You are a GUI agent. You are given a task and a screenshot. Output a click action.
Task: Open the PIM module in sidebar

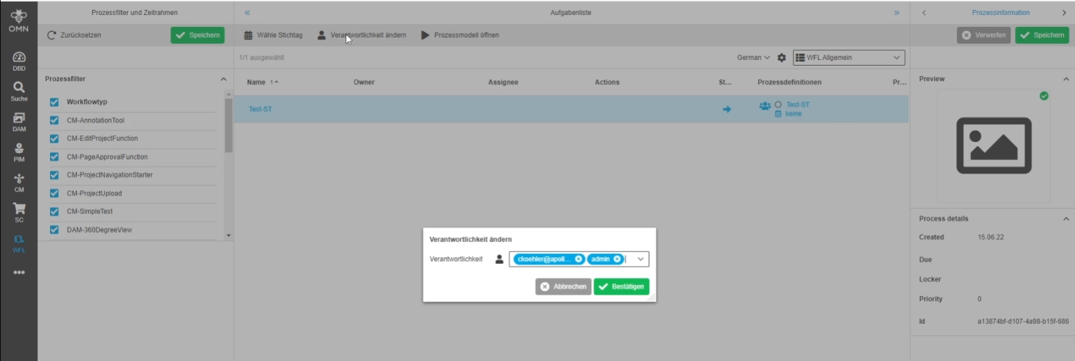pos(19,152)
